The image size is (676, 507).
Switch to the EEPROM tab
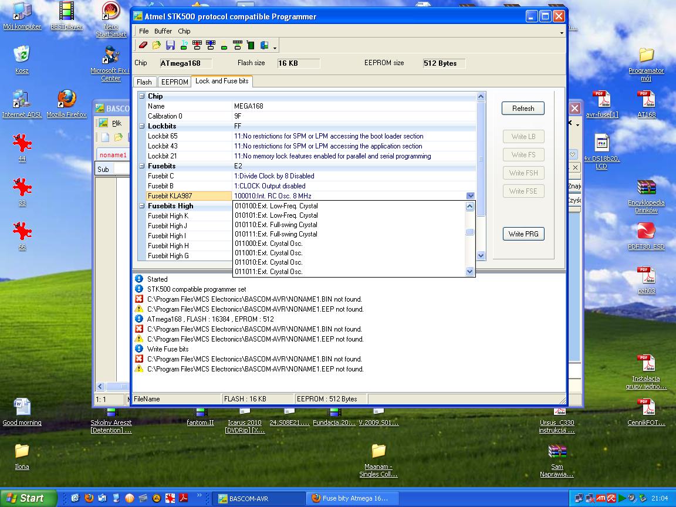[175, 82]
